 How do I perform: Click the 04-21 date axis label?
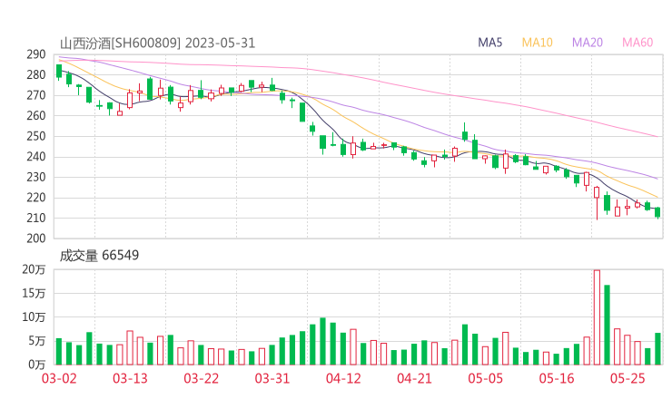click(x=414, y=378)
